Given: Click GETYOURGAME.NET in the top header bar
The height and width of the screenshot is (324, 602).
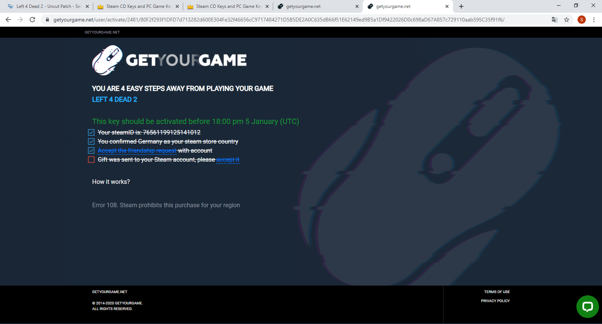Looking at the screenshot, I should coord(102,32).
